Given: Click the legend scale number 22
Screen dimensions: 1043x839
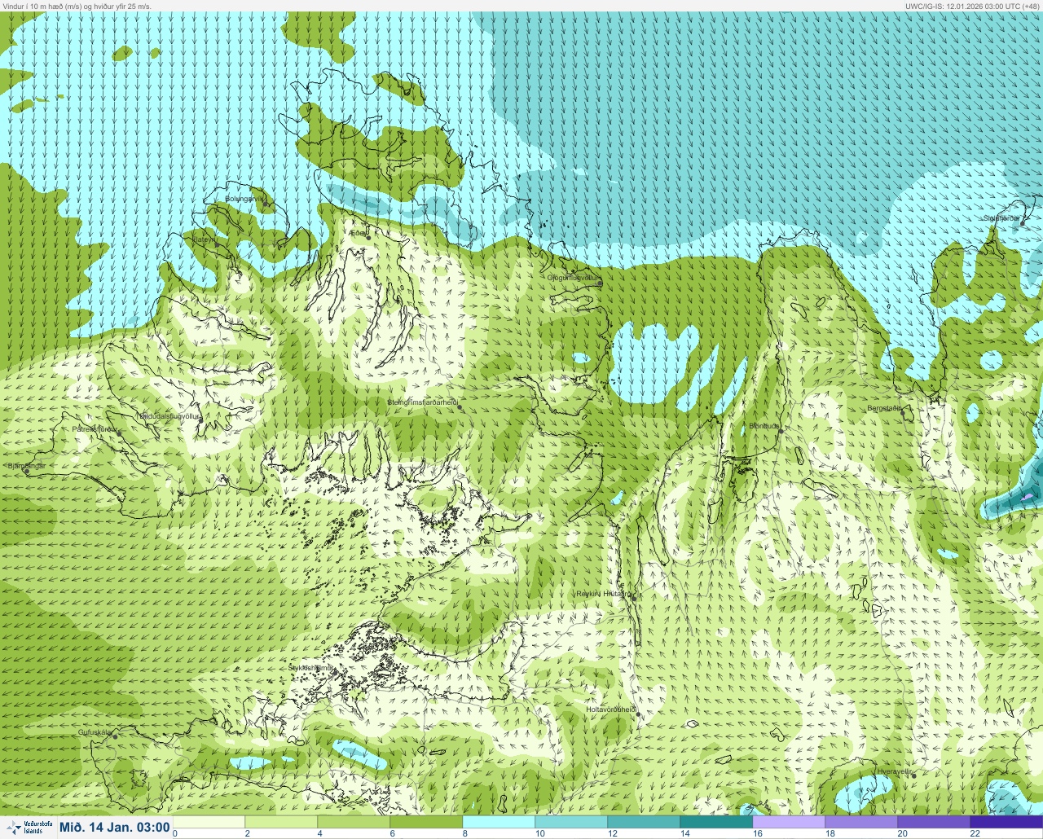Looking at the screenshot, I should (x=975, y=833).
